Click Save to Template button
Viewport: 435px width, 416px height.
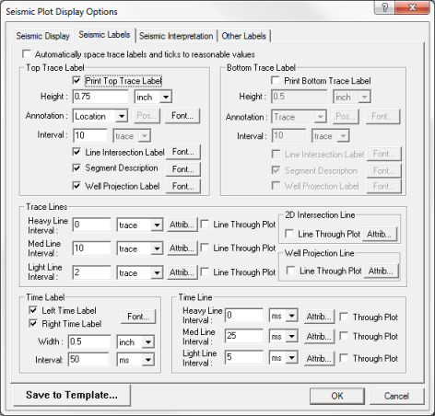(72, 395)
